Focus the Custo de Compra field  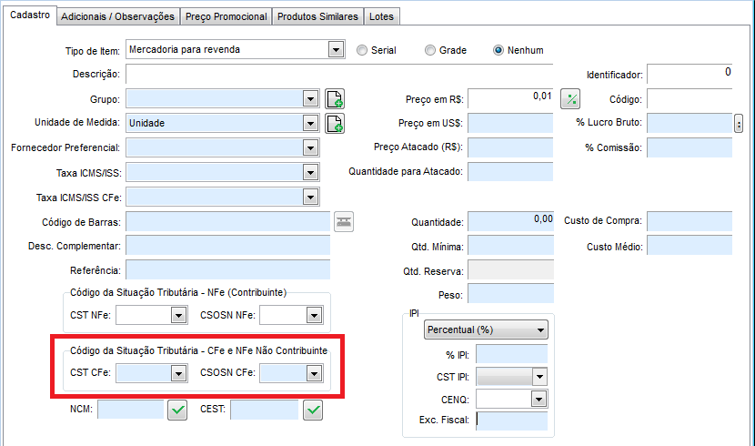(x=689, y=221)
